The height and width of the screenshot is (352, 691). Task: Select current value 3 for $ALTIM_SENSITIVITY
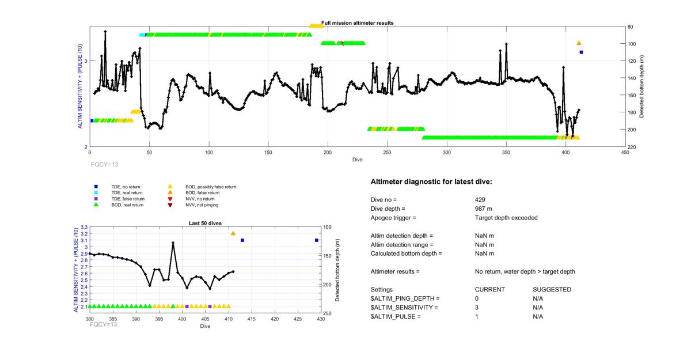477,308
